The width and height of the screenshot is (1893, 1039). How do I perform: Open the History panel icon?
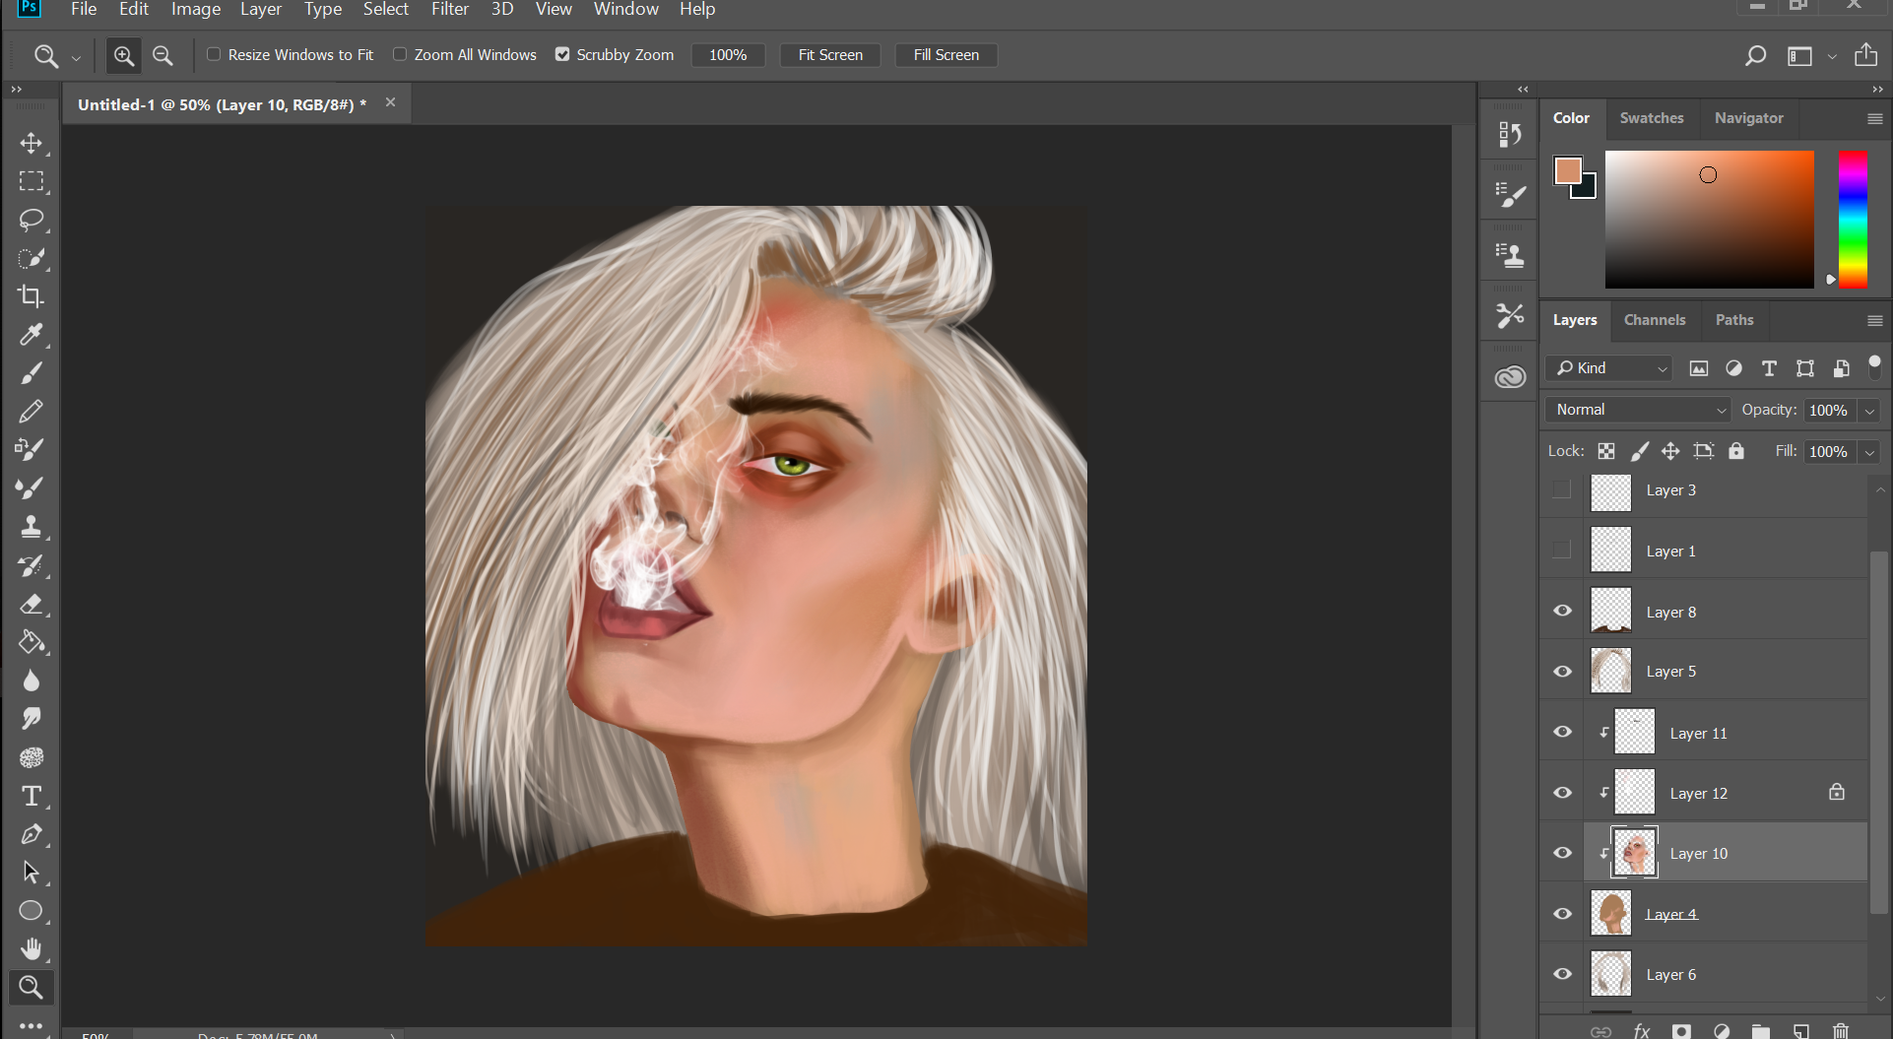point(1510,134)
